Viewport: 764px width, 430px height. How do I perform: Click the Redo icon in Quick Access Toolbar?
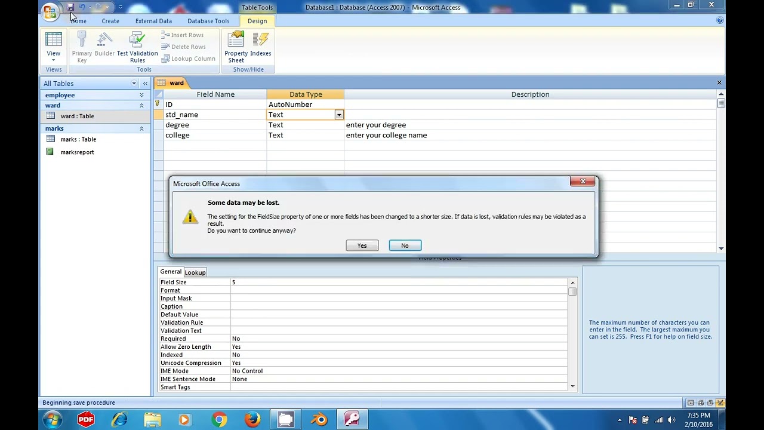pyautogui.click(x=98, y=7)
